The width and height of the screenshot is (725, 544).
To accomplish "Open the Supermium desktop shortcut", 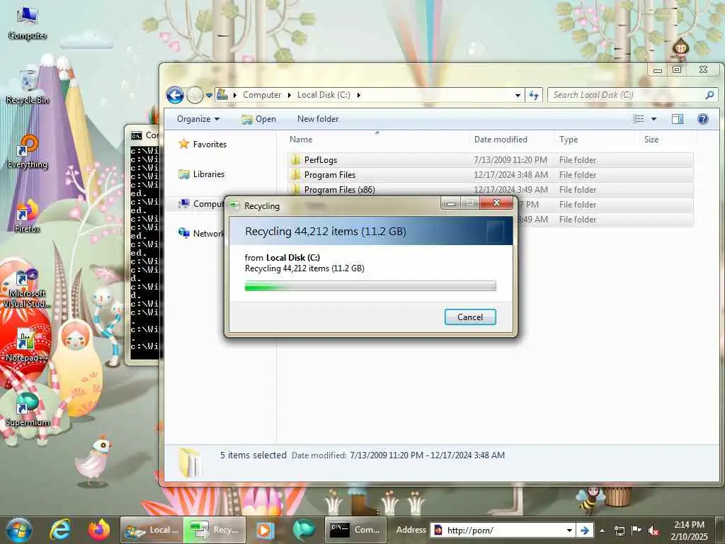I will tap(28, 409).
